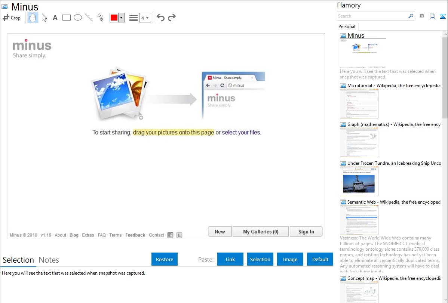Click the Concept map snapshot title
Image resolution: width=448 pixels, height=303 pixels.
[x=394, y=278]
